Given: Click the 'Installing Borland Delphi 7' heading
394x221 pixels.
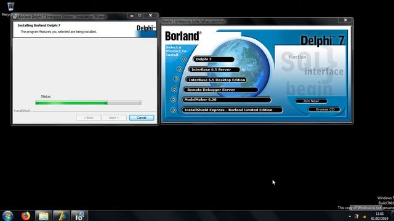Looking at the screenshot, I should tap(39, 25).
